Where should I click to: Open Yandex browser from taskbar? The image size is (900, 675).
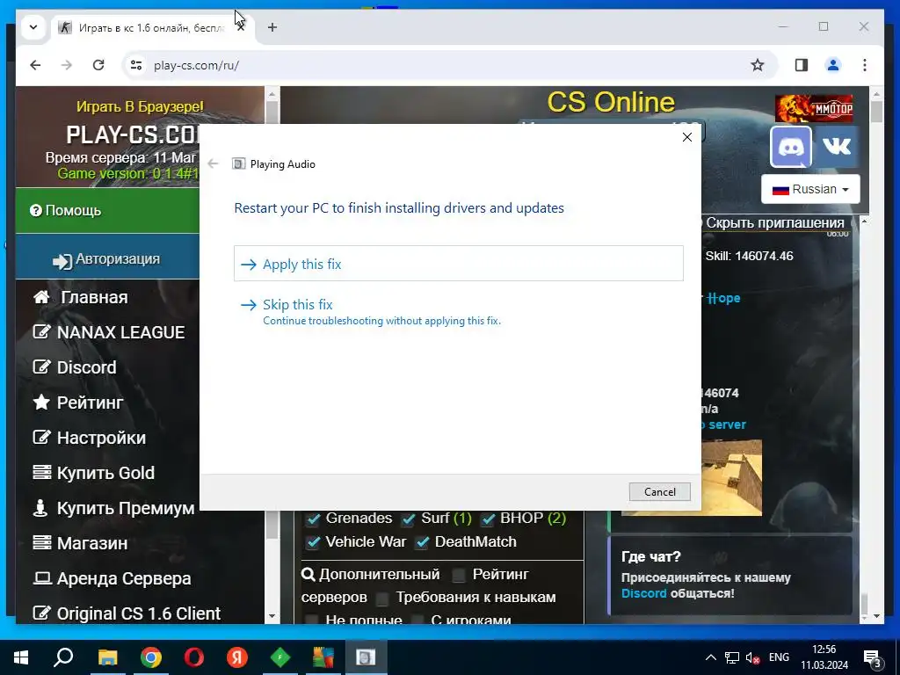(x=237, y=657)
